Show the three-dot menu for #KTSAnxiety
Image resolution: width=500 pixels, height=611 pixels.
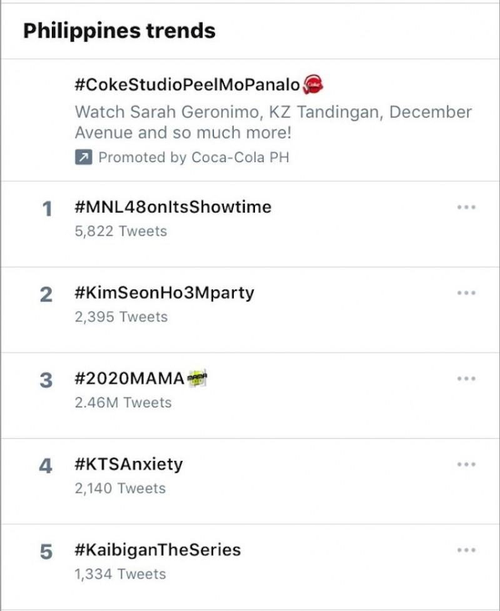466,464
